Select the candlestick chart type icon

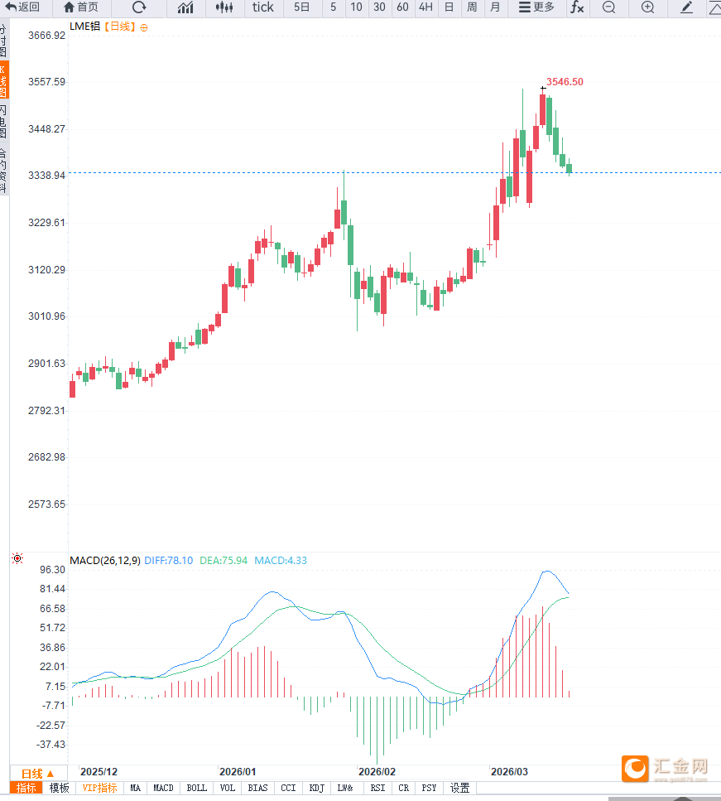pos(224,7)
